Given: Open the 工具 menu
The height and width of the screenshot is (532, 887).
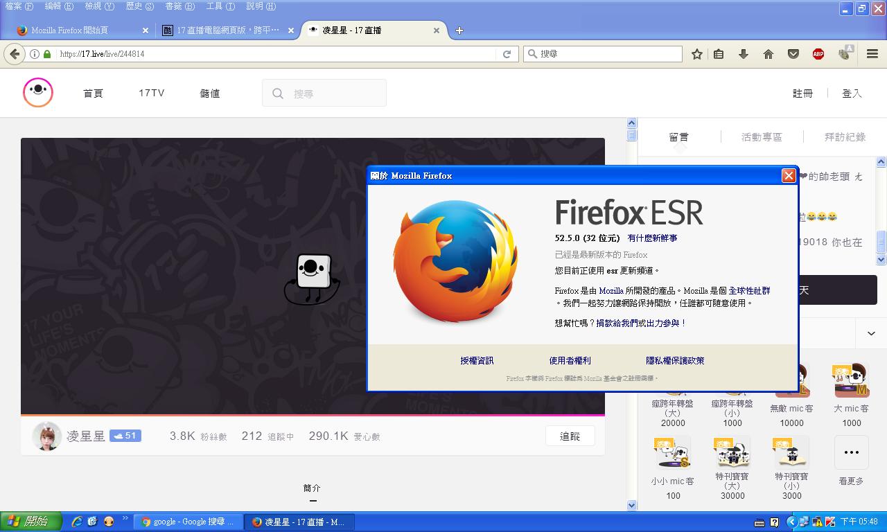Looking at the screenshot, I should [220, 6].
